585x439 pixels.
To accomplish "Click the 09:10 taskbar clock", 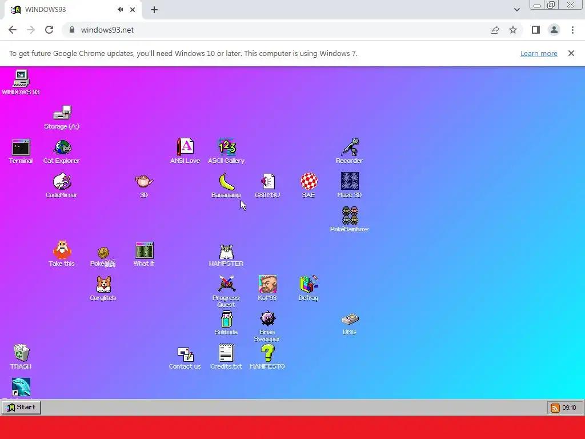I will point(569,408).
